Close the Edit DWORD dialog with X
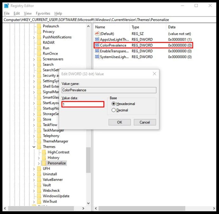Viewport: 219px width, 214px height. (154, 74)
